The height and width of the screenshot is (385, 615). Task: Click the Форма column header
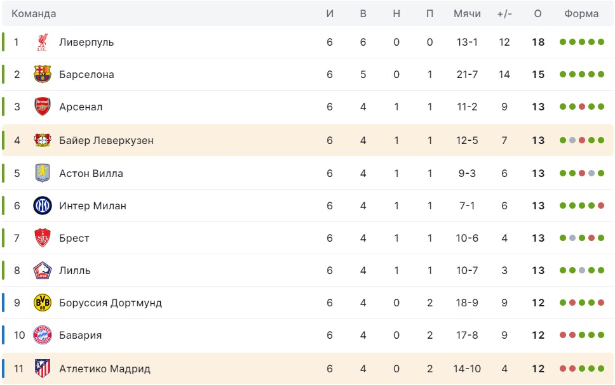click(x=581, y=14)
